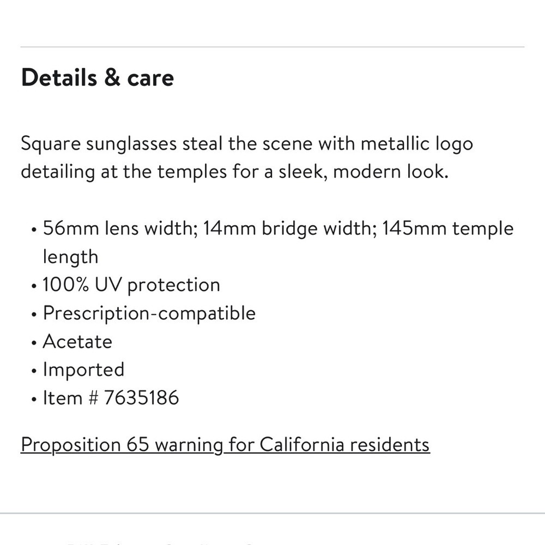Click the 56mm lens width text

[x=120, y=229]
